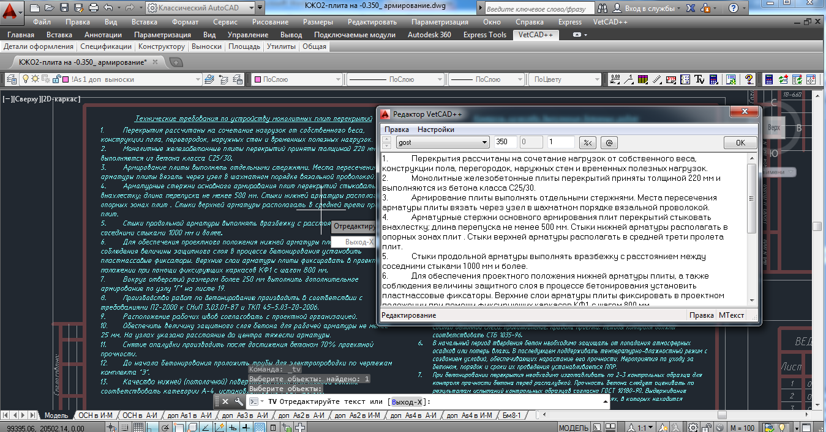
Task: Expand quick access toolbar customize arrow
Action: point(260,8)
